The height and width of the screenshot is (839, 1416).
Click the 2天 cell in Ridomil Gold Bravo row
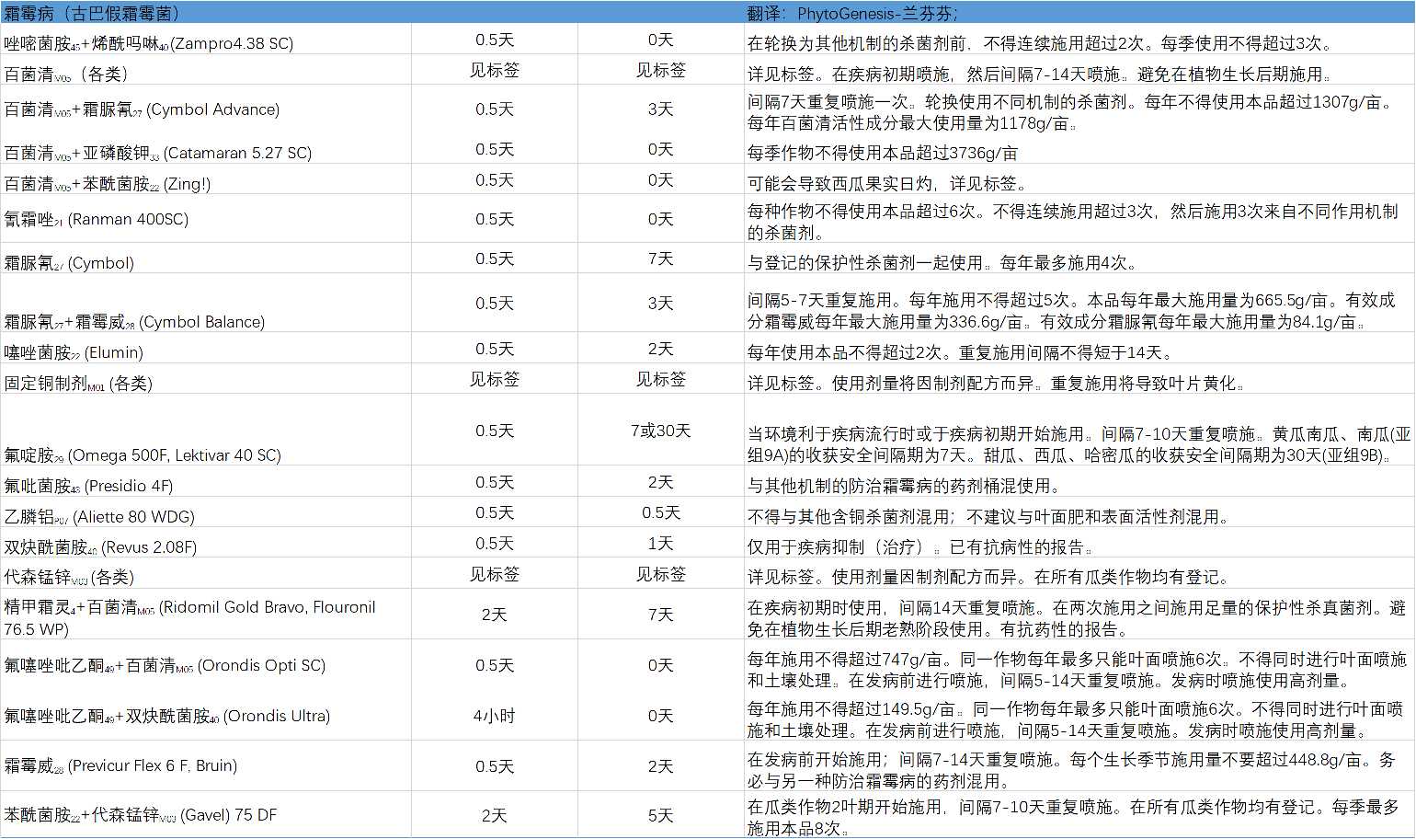point(495,615)
